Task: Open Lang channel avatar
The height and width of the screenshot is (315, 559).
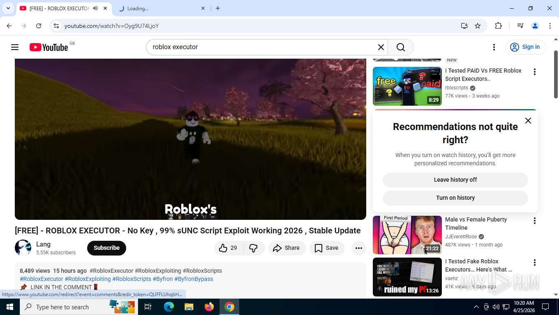Action: (x=23, y=248)
